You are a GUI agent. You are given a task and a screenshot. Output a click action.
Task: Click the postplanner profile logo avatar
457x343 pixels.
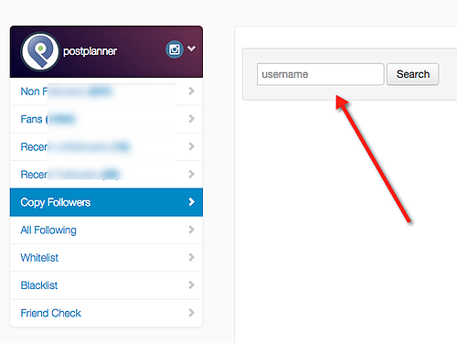(40, 51)
